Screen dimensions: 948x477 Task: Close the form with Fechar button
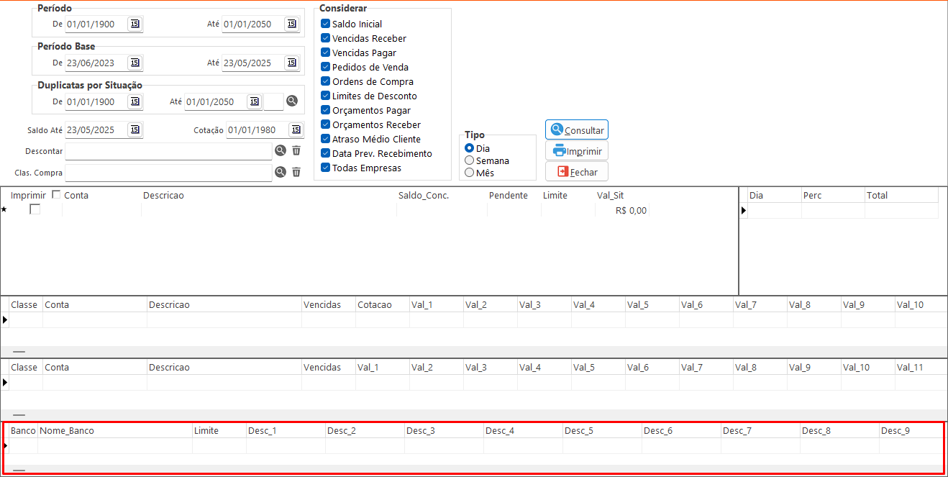tap(577, 172)
